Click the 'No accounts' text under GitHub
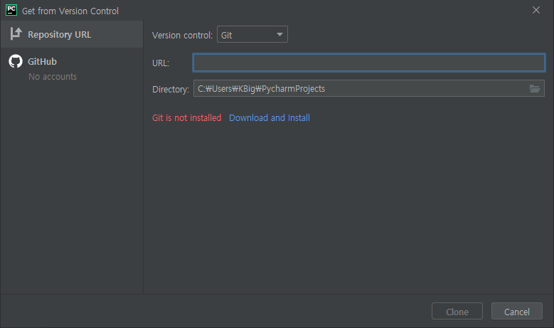This screenshot has width=554, height=328. click(53, 77)
